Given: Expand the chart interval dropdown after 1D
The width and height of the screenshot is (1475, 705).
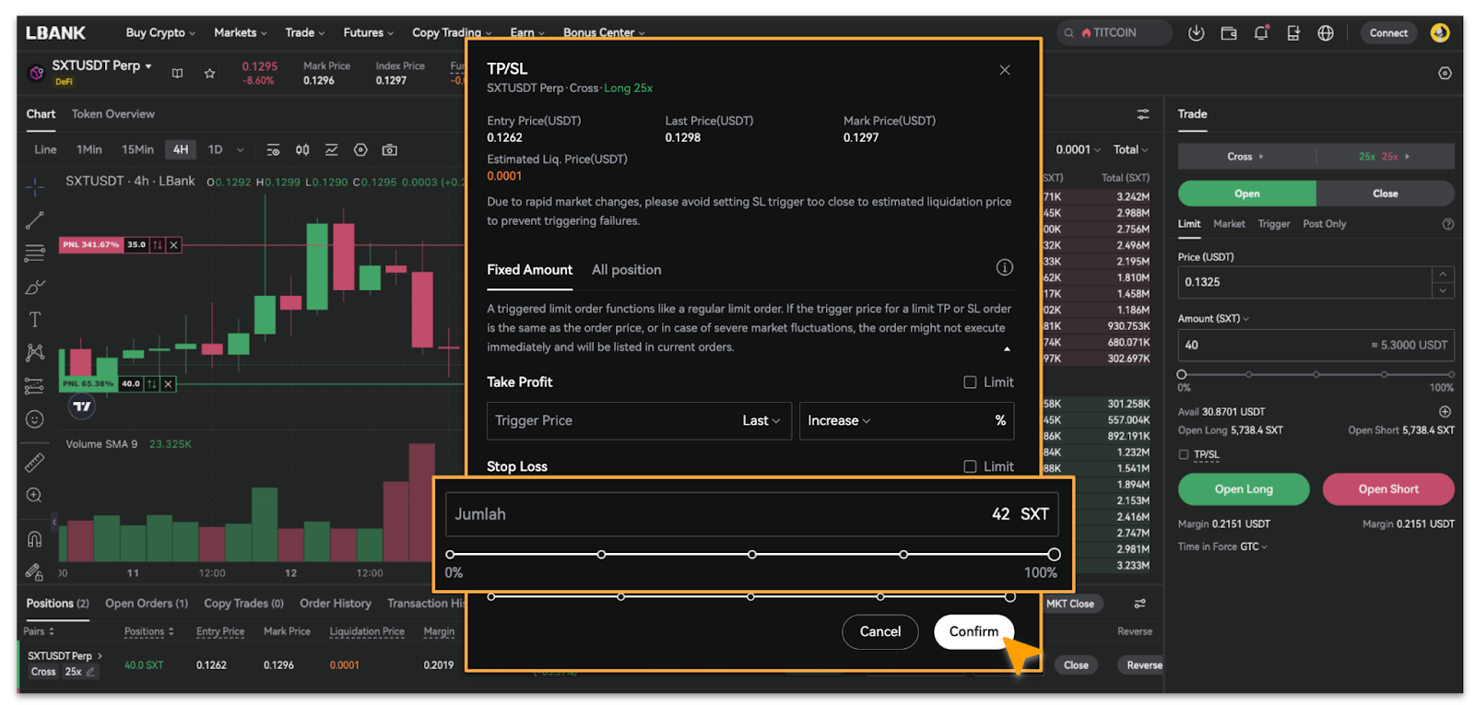Looking at the screenshot, I should (241, 149).
